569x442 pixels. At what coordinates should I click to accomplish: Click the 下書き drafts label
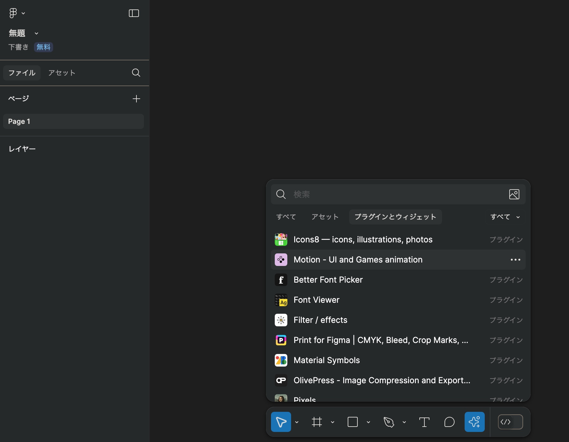[x=18, y=47]
